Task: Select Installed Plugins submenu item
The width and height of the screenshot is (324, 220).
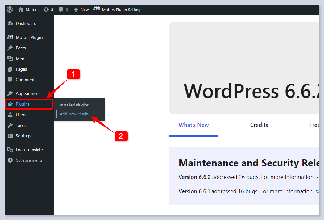Action: tap(74, 105)
